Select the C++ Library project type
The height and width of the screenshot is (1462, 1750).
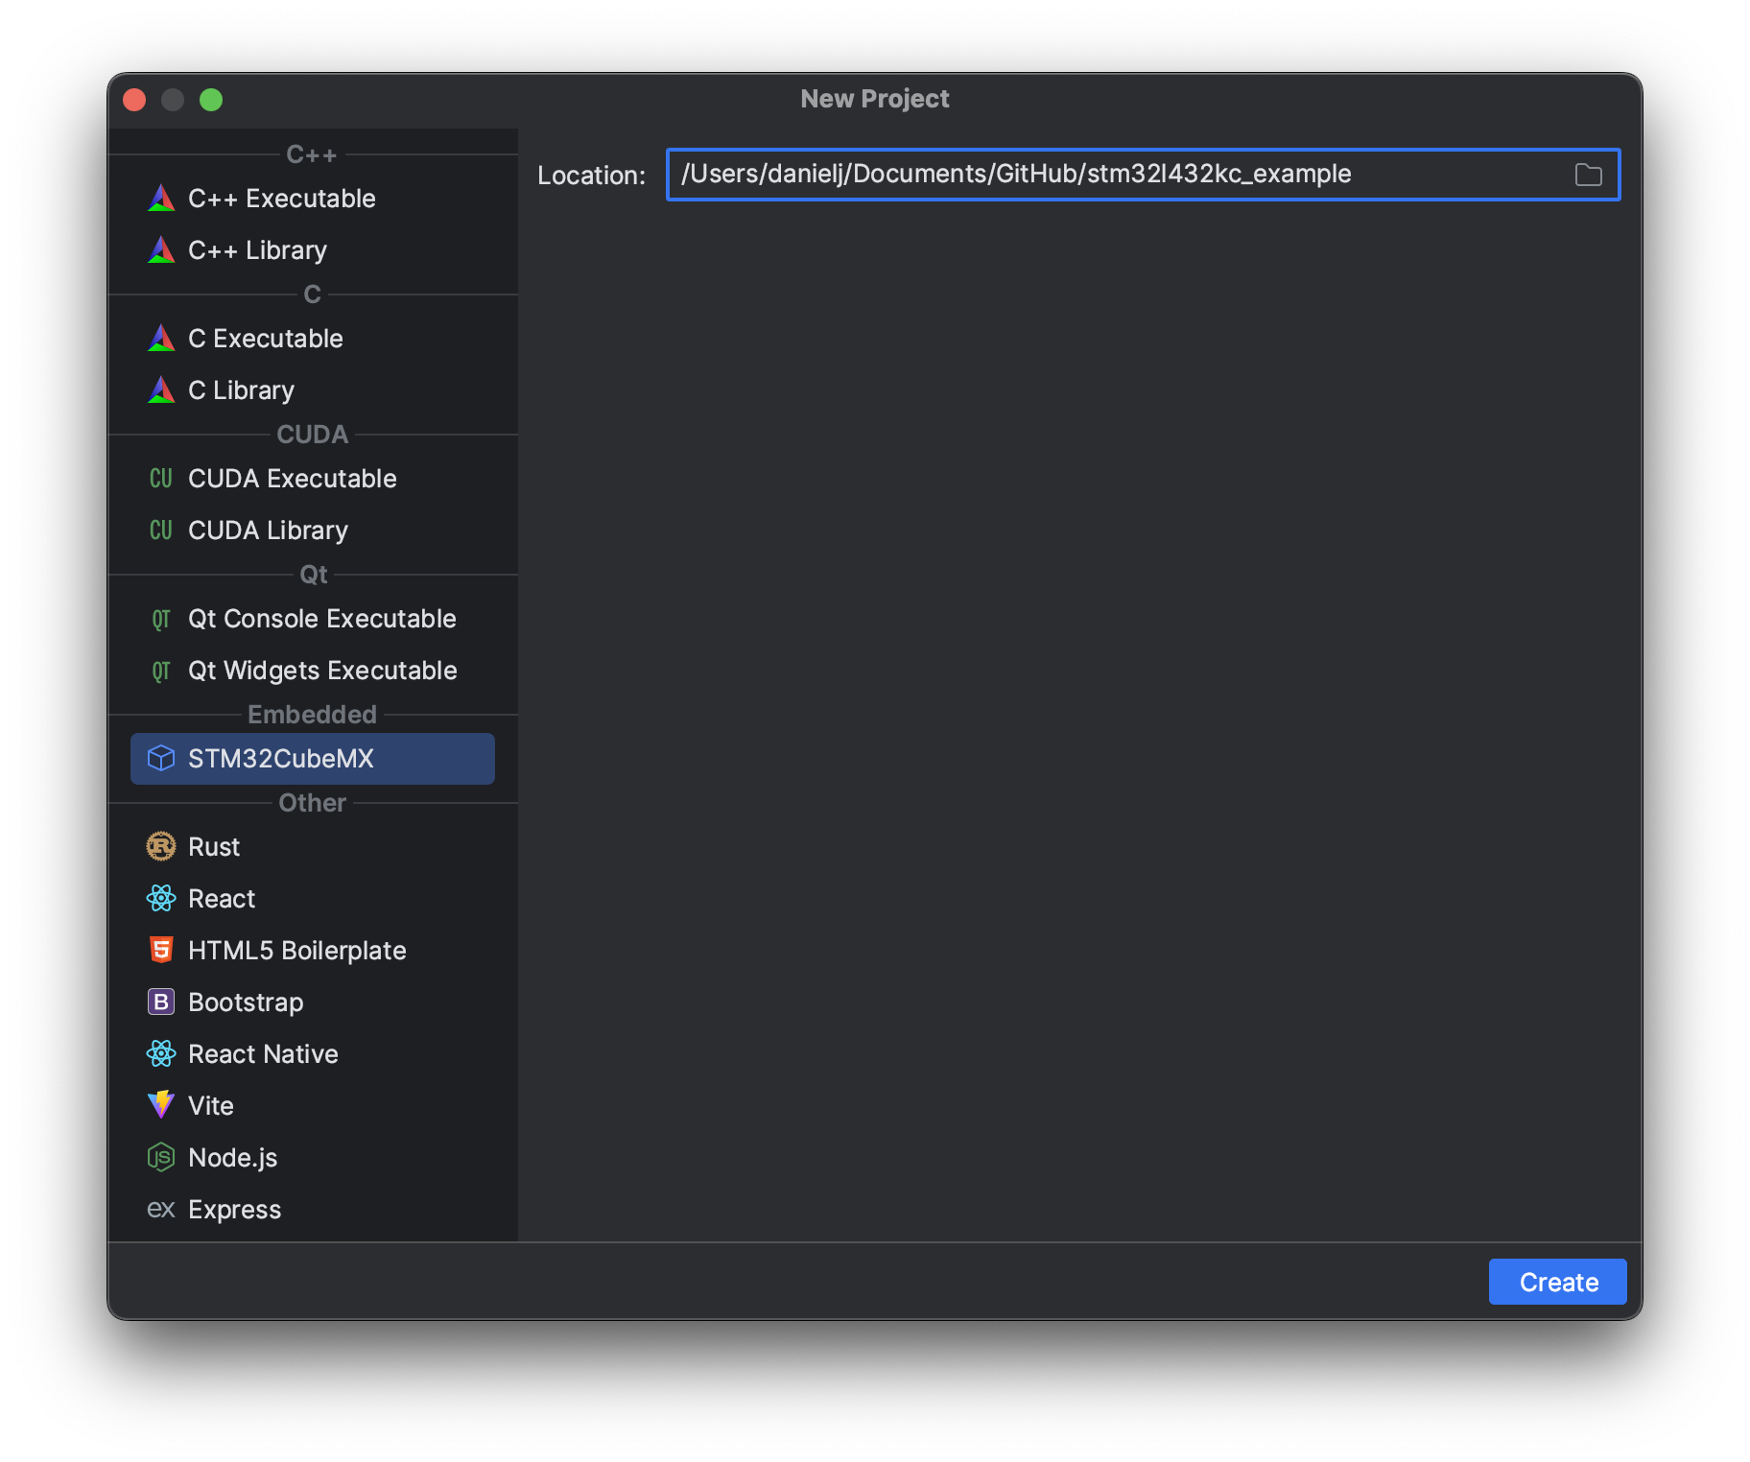pyautogui.click(x=257, y=249)
